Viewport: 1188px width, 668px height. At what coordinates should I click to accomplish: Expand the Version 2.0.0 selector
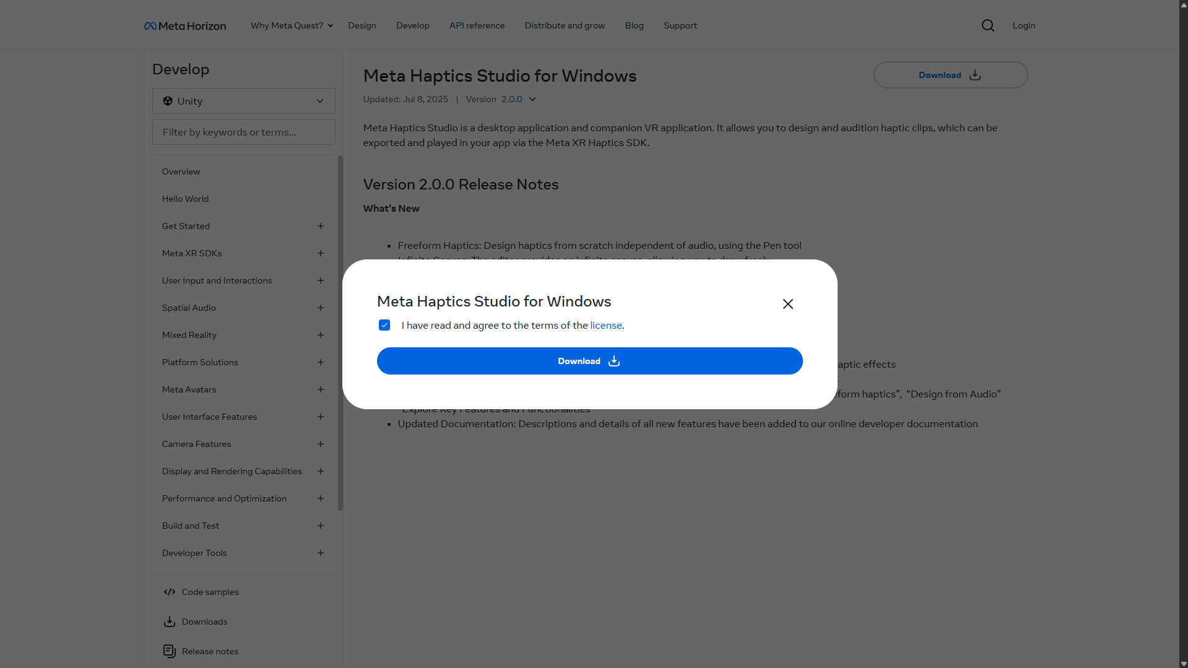click(x=519, y=99)
